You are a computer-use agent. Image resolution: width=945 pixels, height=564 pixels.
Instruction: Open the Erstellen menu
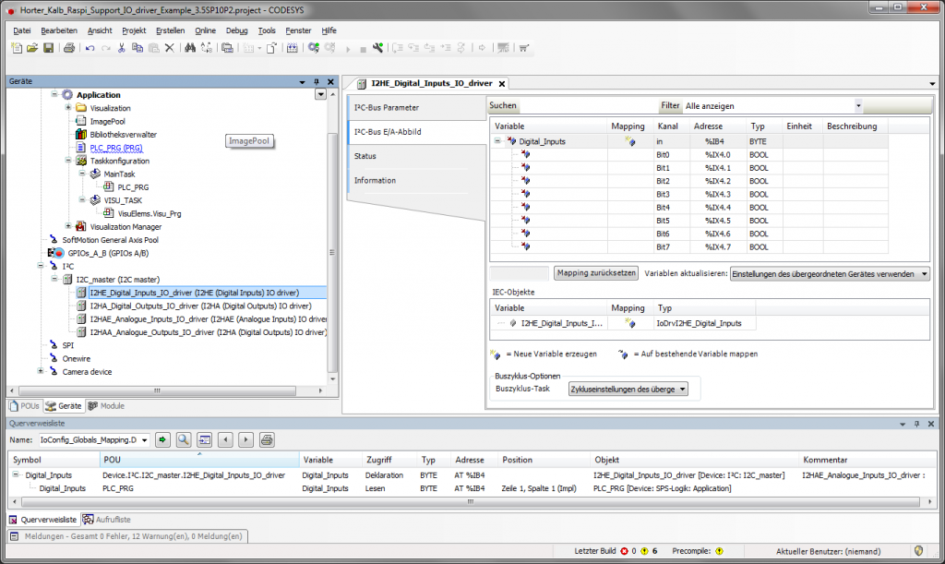(170, 30)
